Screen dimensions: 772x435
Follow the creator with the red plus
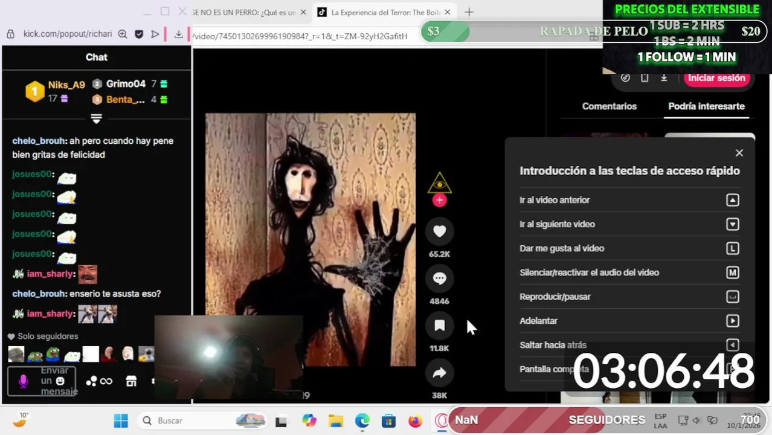(439, 200)
